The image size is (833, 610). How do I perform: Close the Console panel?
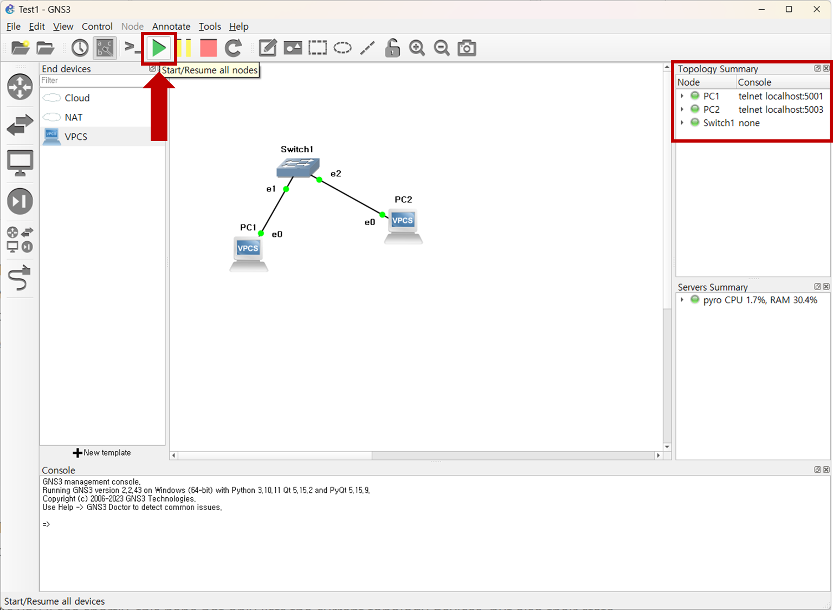826,470
